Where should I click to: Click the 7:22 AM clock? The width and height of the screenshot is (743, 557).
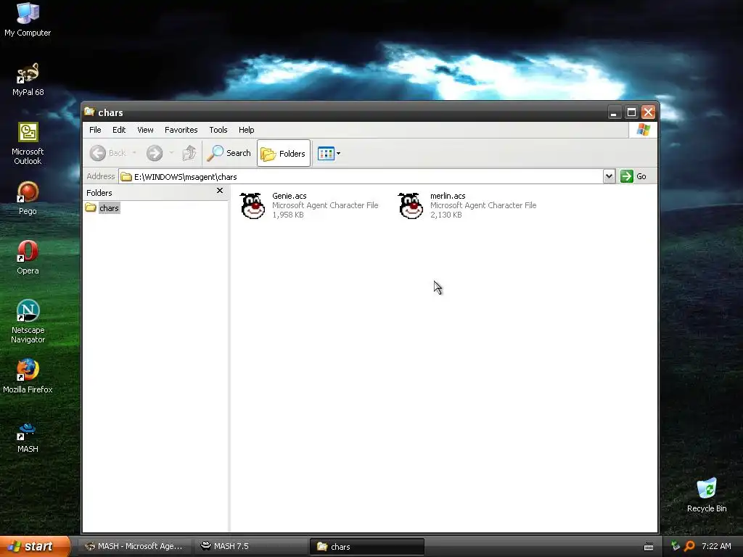click(x=716, y=546)
